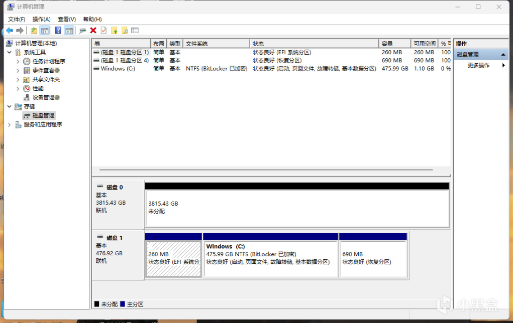Click the blue 主分区 legend swatch
The height and width of the screenshot is (323, 513).
click(x=123, y=304)
